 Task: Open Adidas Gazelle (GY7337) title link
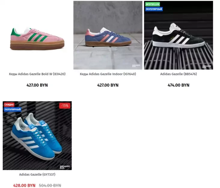(x=37, y=175)
